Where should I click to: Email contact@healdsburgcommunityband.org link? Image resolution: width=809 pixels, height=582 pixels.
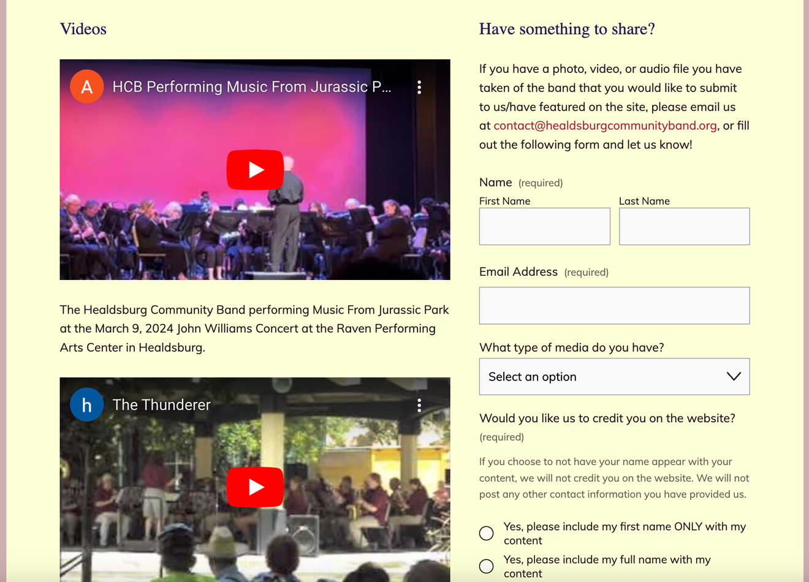point(605,126)
